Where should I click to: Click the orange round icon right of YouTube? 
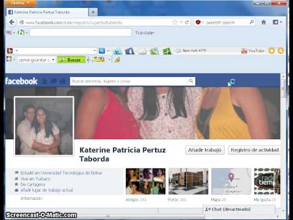[x=272, y=51]
